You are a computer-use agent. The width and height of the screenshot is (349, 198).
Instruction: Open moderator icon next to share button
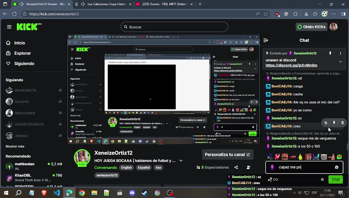coord(249,167)
